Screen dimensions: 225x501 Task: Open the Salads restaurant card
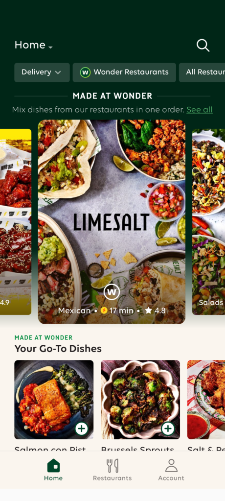tap(208, 222)
